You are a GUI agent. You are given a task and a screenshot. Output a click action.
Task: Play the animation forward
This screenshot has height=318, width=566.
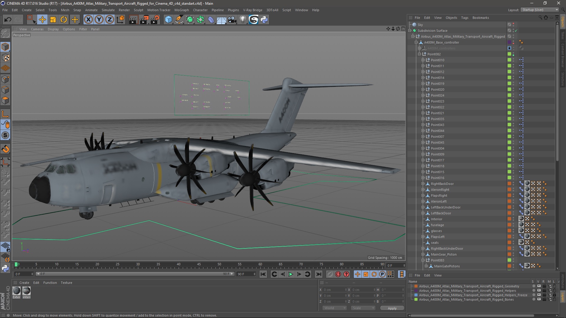291,274
